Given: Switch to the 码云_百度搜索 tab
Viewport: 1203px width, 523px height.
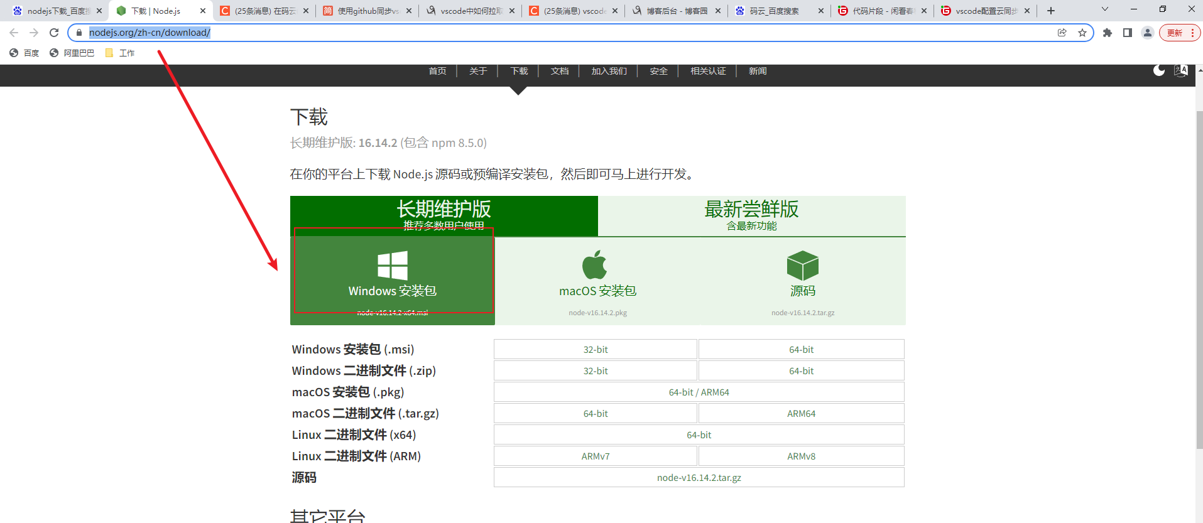Looking at the screenshot, I should (x=780, y=11).
